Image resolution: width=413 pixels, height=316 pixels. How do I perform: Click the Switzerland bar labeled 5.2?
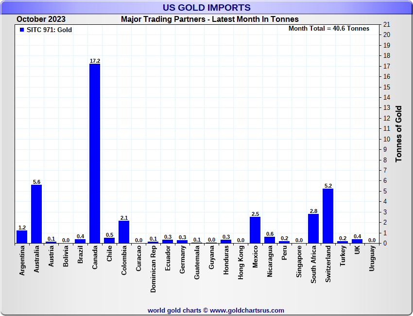tap(328, 216)
